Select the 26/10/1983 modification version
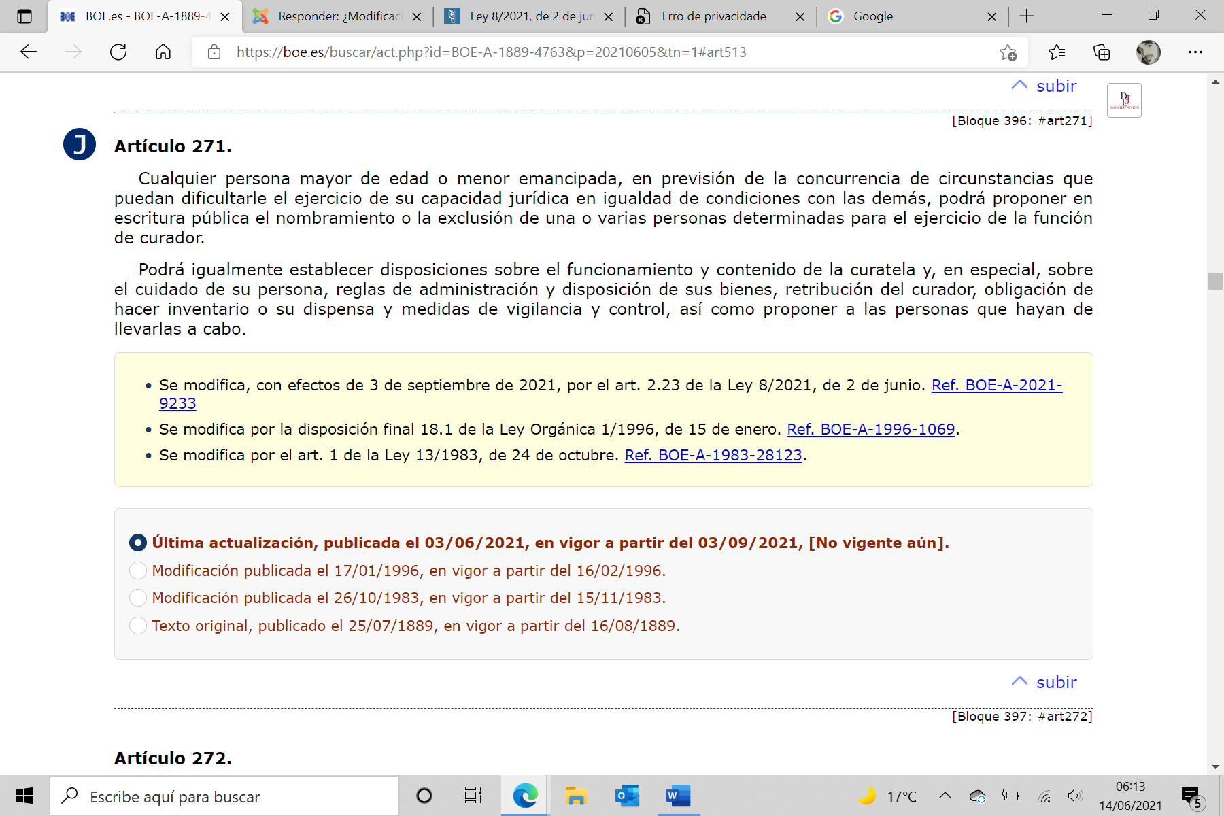Viewport: 1224px width, 816px height. 138,598
